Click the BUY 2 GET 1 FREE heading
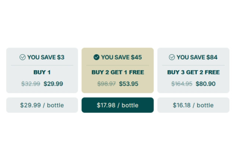Viewport: 235px width, 161px height. point(117,72)
